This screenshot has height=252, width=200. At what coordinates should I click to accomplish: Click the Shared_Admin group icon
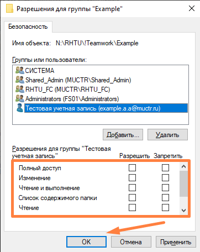coord(20,80)
